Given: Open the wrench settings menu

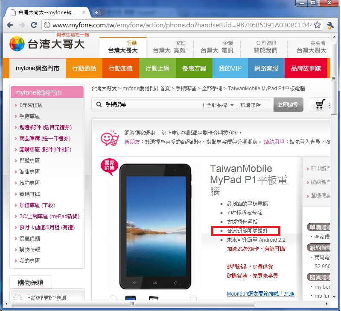Looking at the screenshot, I should pyautogui.click(x=330, y=26).
